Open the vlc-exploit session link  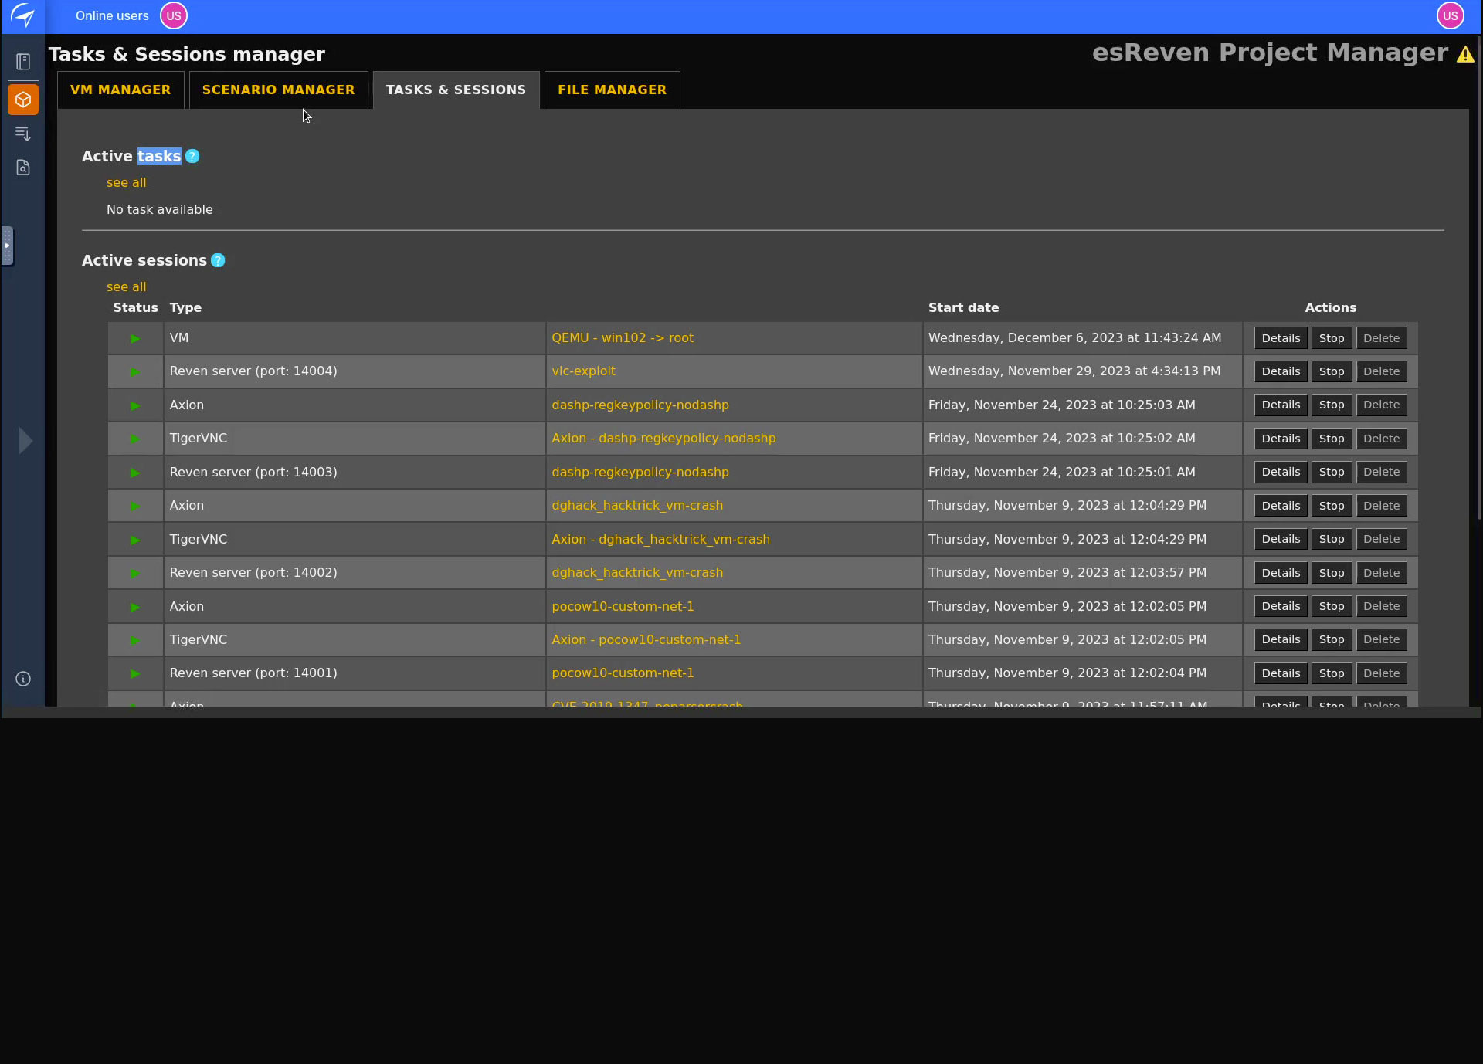[583, 371]
